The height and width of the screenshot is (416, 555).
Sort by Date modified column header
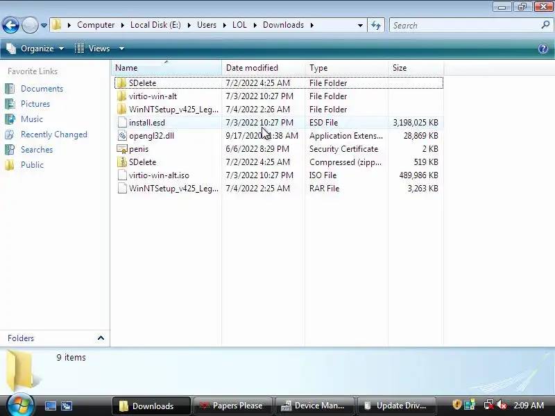click(x=263, y=67)
